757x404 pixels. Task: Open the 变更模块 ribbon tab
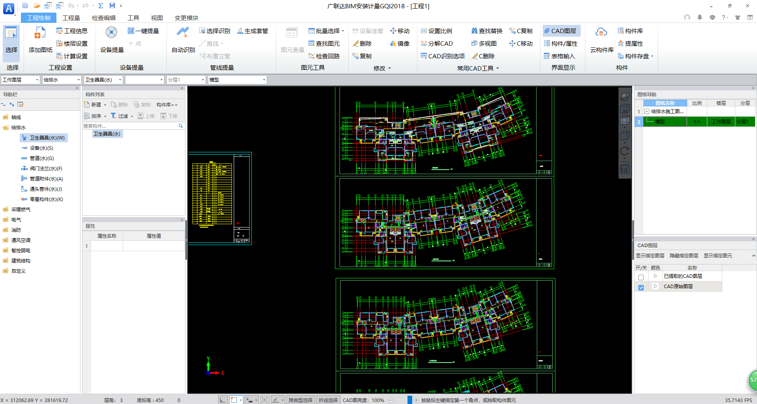187,18
